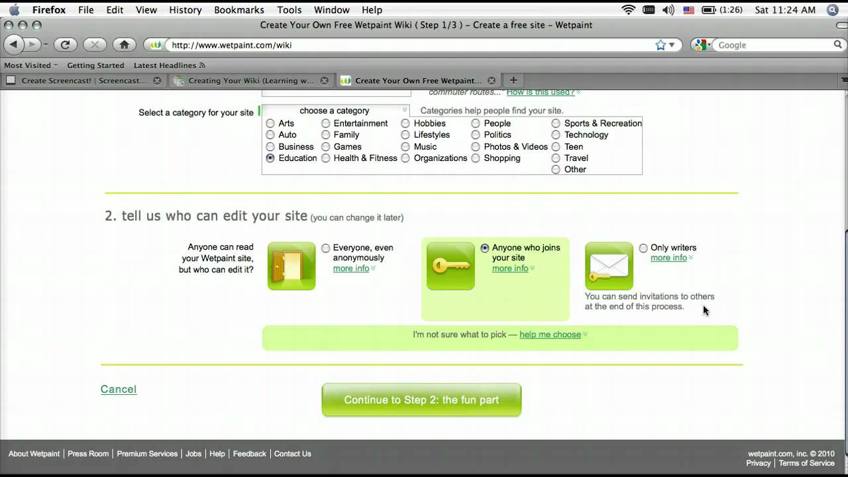This screenshot has width=848, height=477.
Task: Open the Bookmarks menu
Action: pyautogui.click(x=239, y=10)
